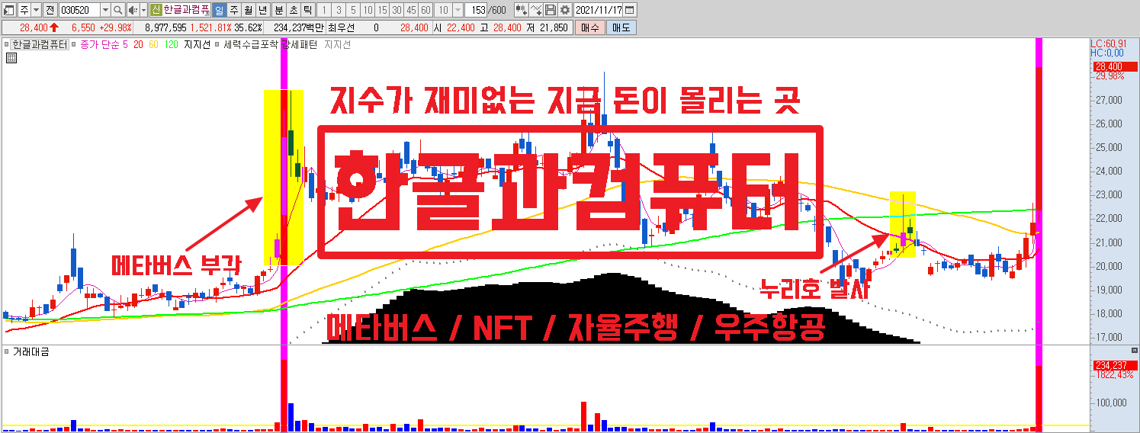The height and width of the screenshot is (433, 1140).
Task: Select the 3 interval button
Action: click(x=339, y=10)
